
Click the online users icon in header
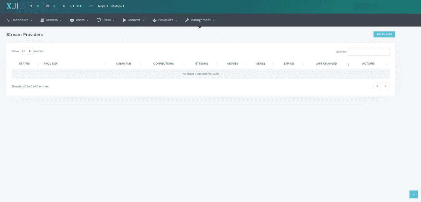[48, 6]
